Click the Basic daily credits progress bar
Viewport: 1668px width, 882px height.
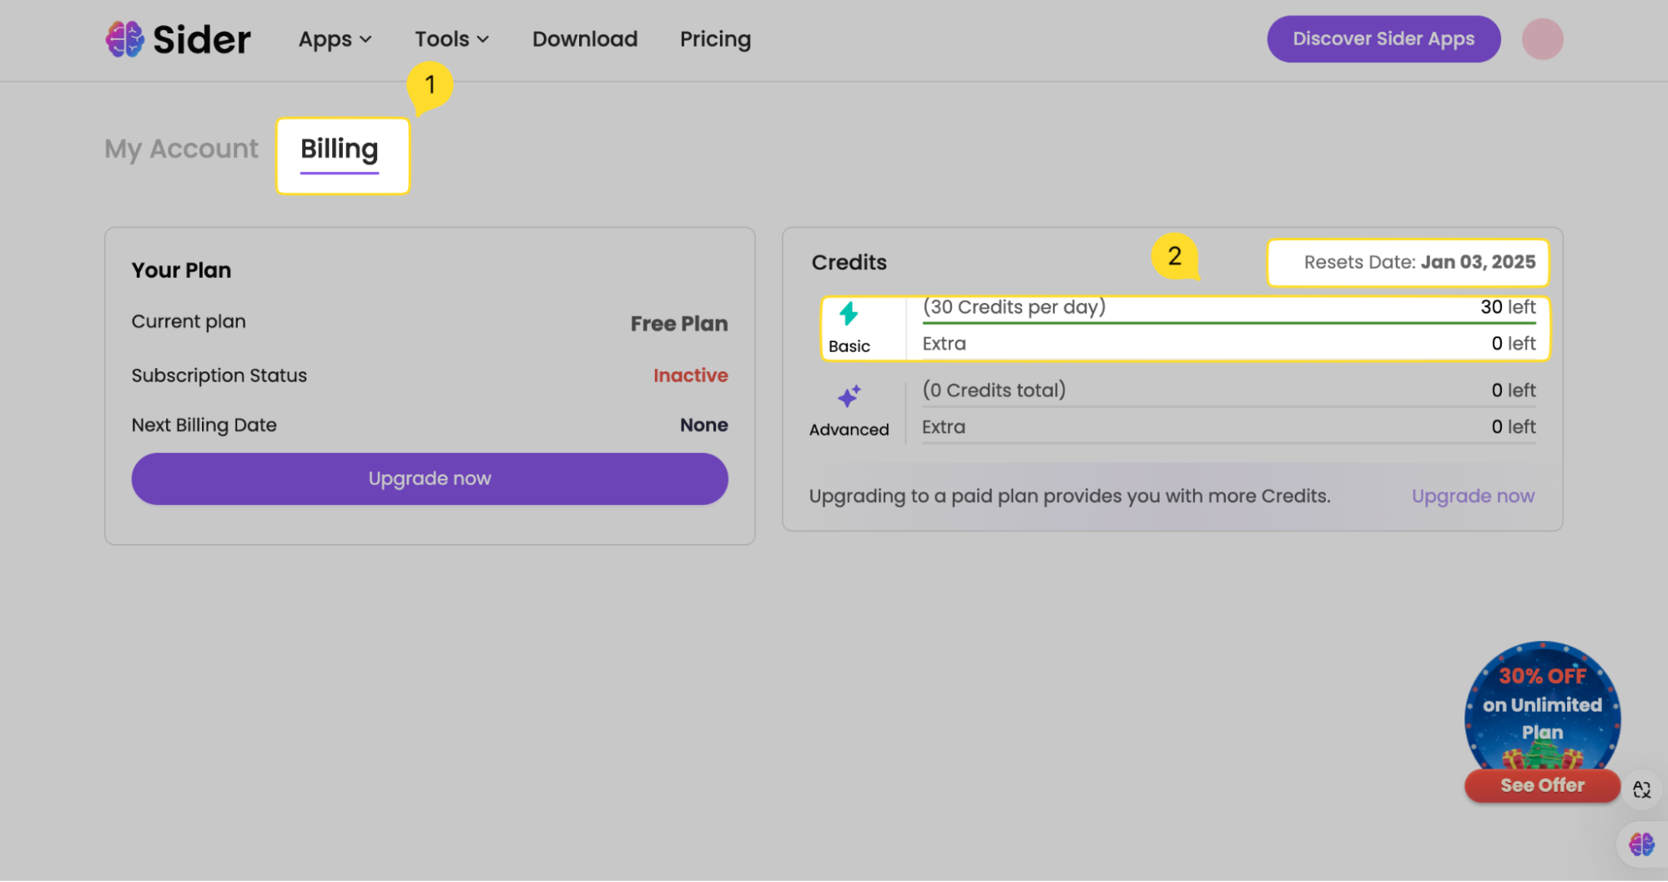[1228, 323]
